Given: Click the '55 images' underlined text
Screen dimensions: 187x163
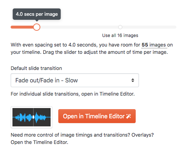Looking at the screenshot, I should pos(154,45).
